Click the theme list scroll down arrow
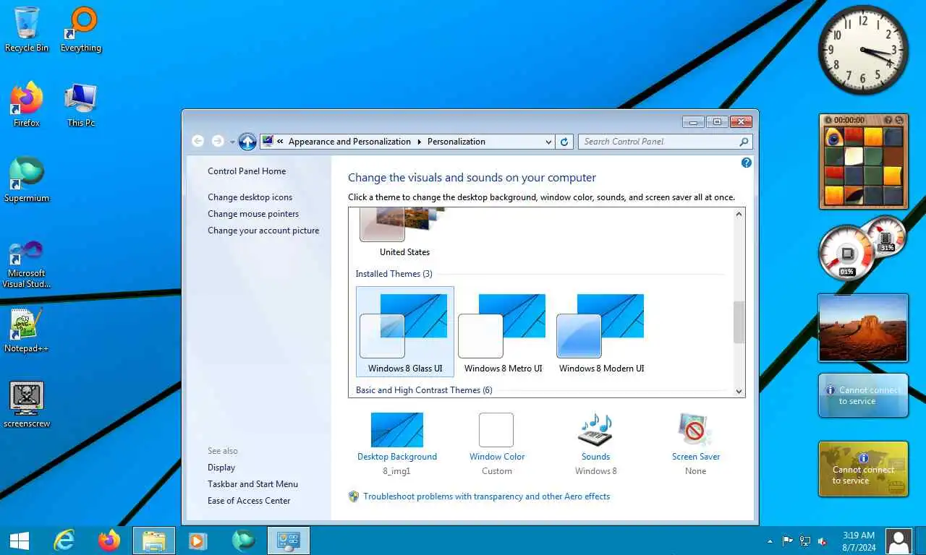Image resolution: width=926 pixels, height=555 pixels. 739,391
